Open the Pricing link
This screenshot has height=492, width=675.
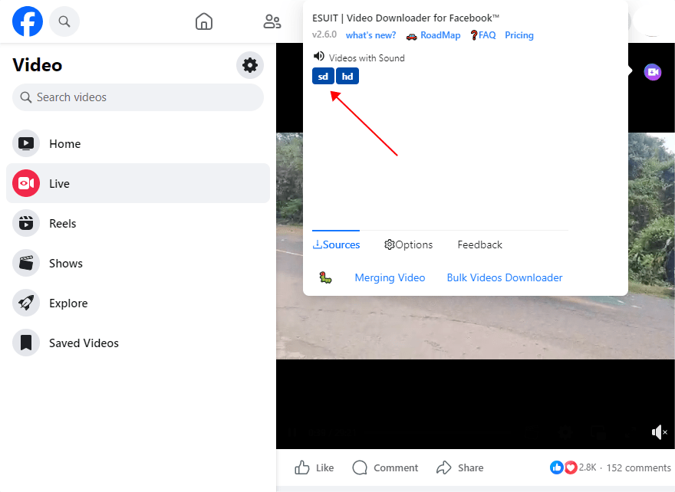(519, 35)
